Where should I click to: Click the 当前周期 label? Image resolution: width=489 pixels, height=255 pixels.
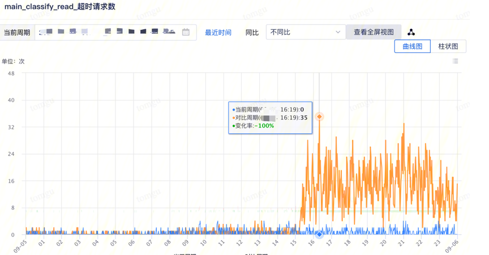pos(17,32)
